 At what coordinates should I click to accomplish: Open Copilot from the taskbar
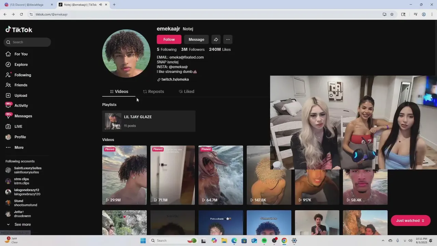point(214,241)
